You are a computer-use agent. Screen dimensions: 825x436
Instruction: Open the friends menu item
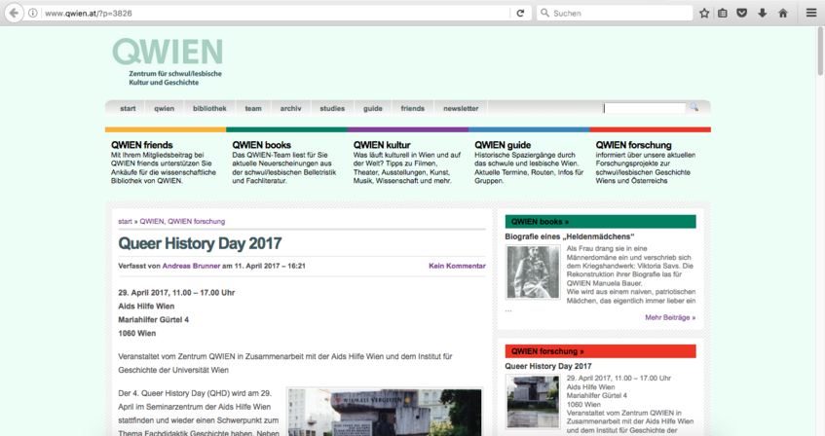tap(413, 108)
